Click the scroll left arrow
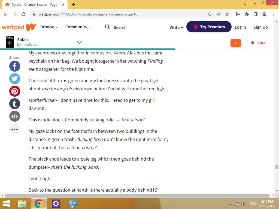Viewport: 279px width, 209px height. [x=2, y=196]
